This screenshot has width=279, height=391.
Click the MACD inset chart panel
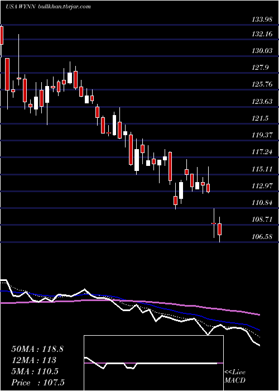pos(153,363)
